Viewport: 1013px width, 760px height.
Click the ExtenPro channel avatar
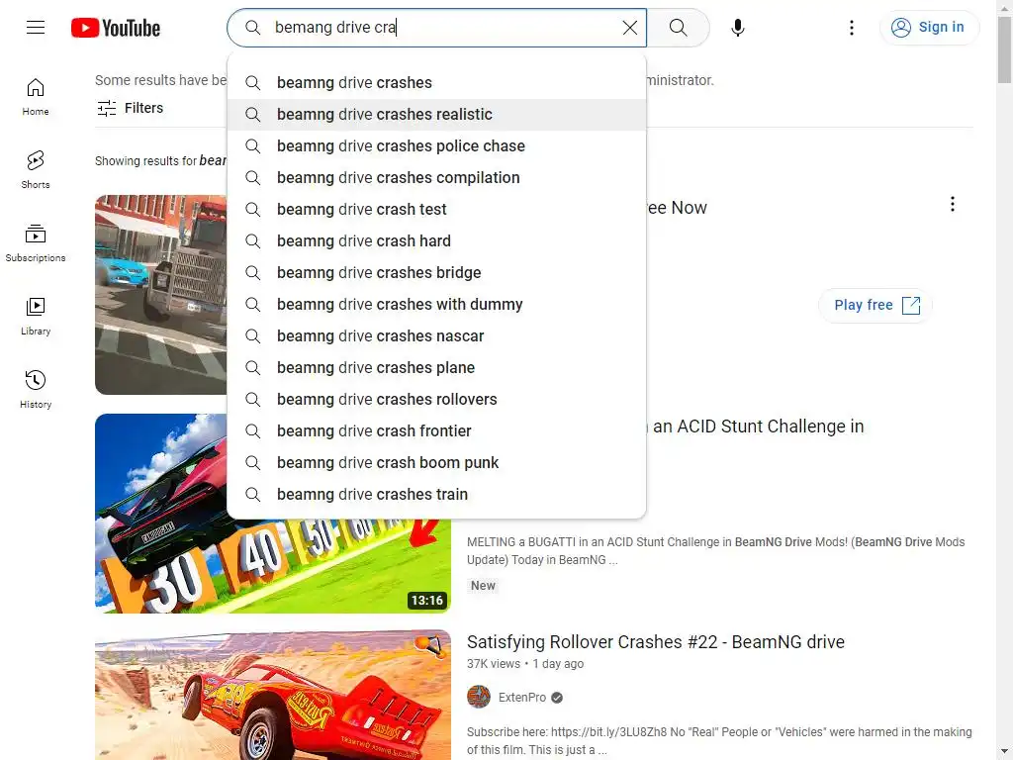(479, 698)
